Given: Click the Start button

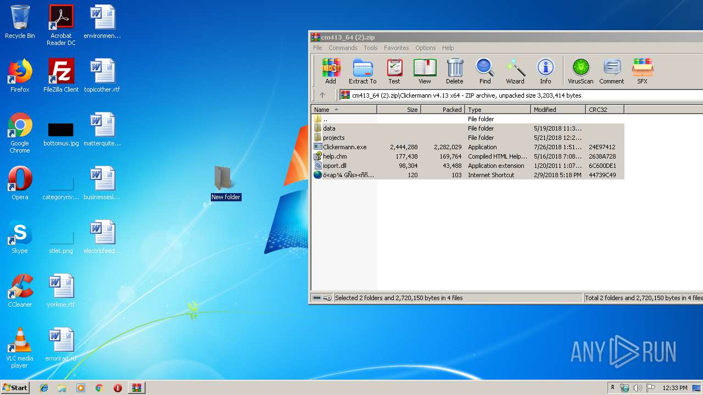Looking at the screenshot, I should 15,387.
